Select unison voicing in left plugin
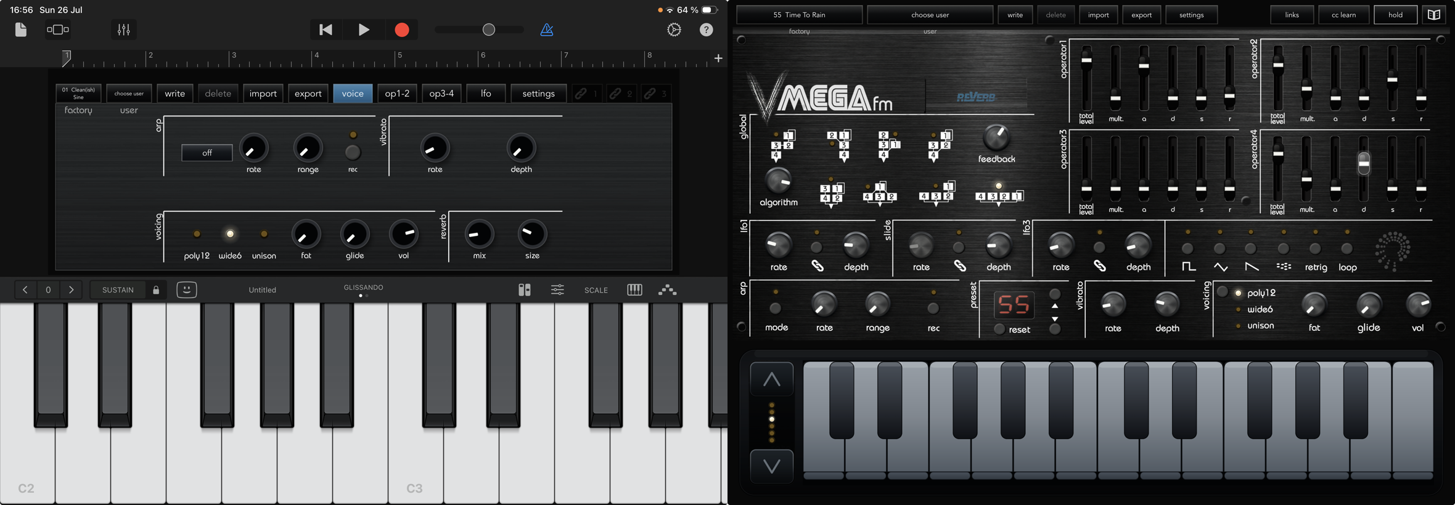This screenshot has height=505, width=1455. pos(264,234)
